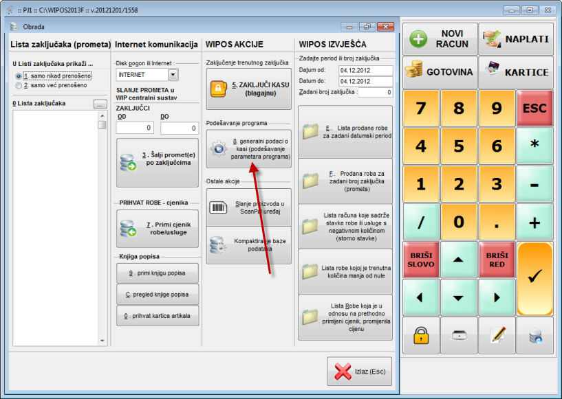The width and height of the screenshot is (562, 399).
Task: Click the Zaključci 'OD' number field
Action: (135, 128)
